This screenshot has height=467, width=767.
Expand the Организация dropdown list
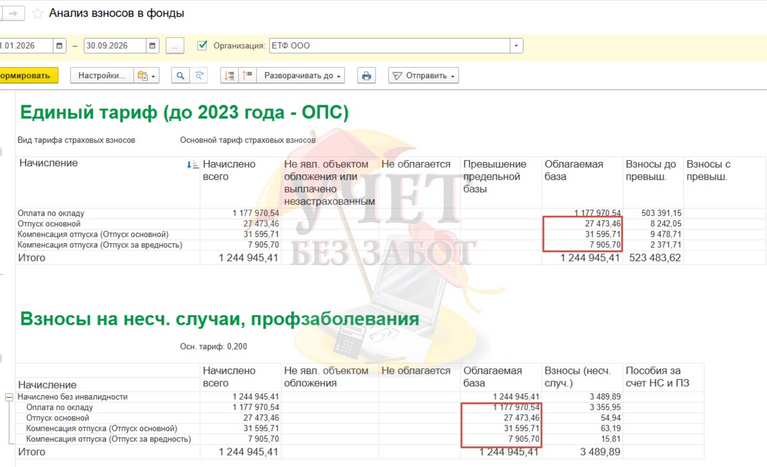(517, 46)
